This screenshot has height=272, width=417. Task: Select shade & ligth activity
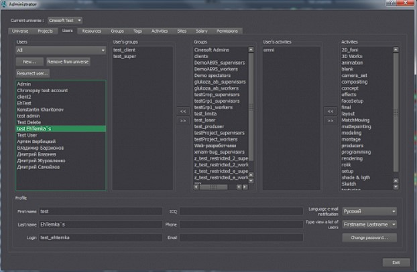[x=367, y=177]
